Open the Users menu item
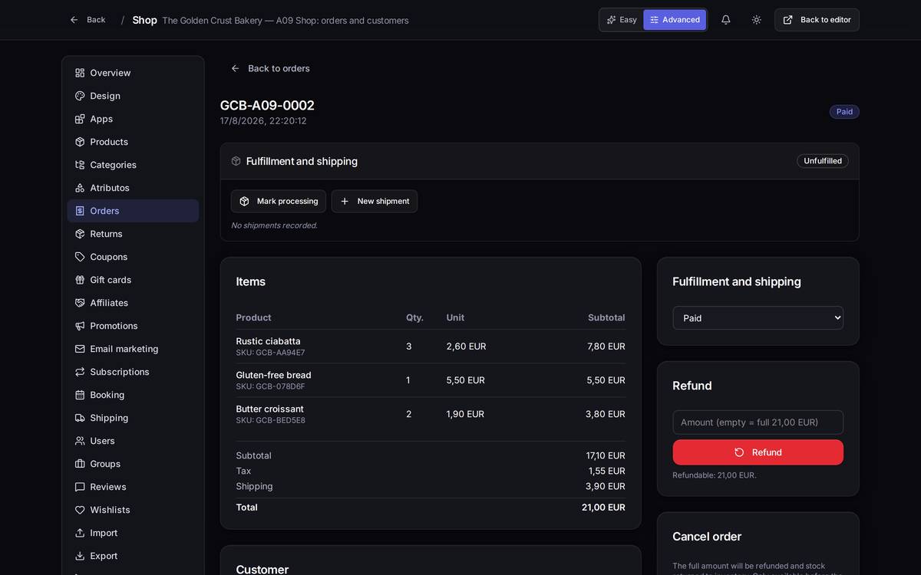 click(133, 441)
